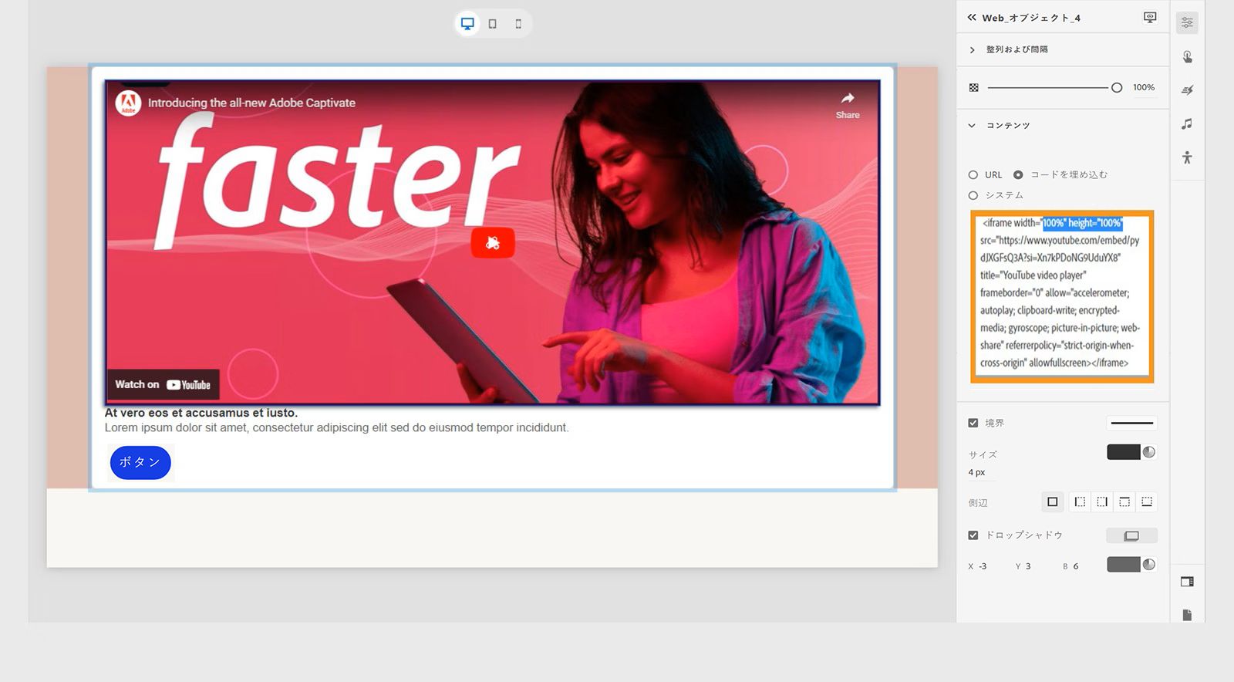Switch to tablet preview device
Viewport: 1234px width, 682px height.
[492, 24]
